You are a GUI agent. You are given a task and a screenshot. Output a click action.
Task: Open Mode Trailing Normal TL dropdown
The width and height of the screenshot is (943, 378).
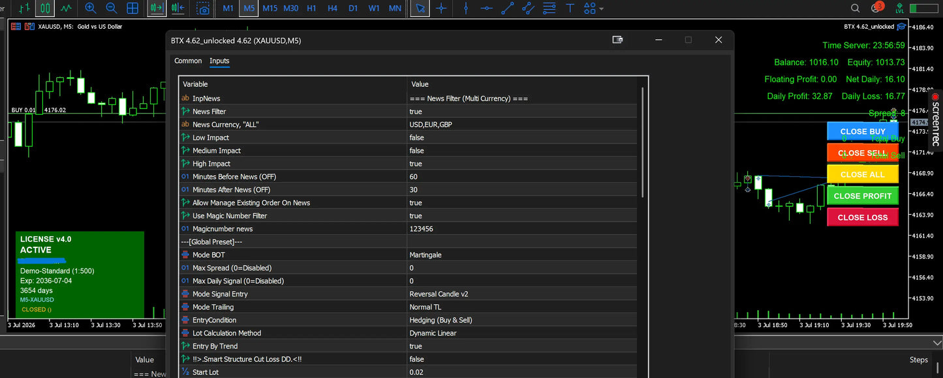coord(521,307)
